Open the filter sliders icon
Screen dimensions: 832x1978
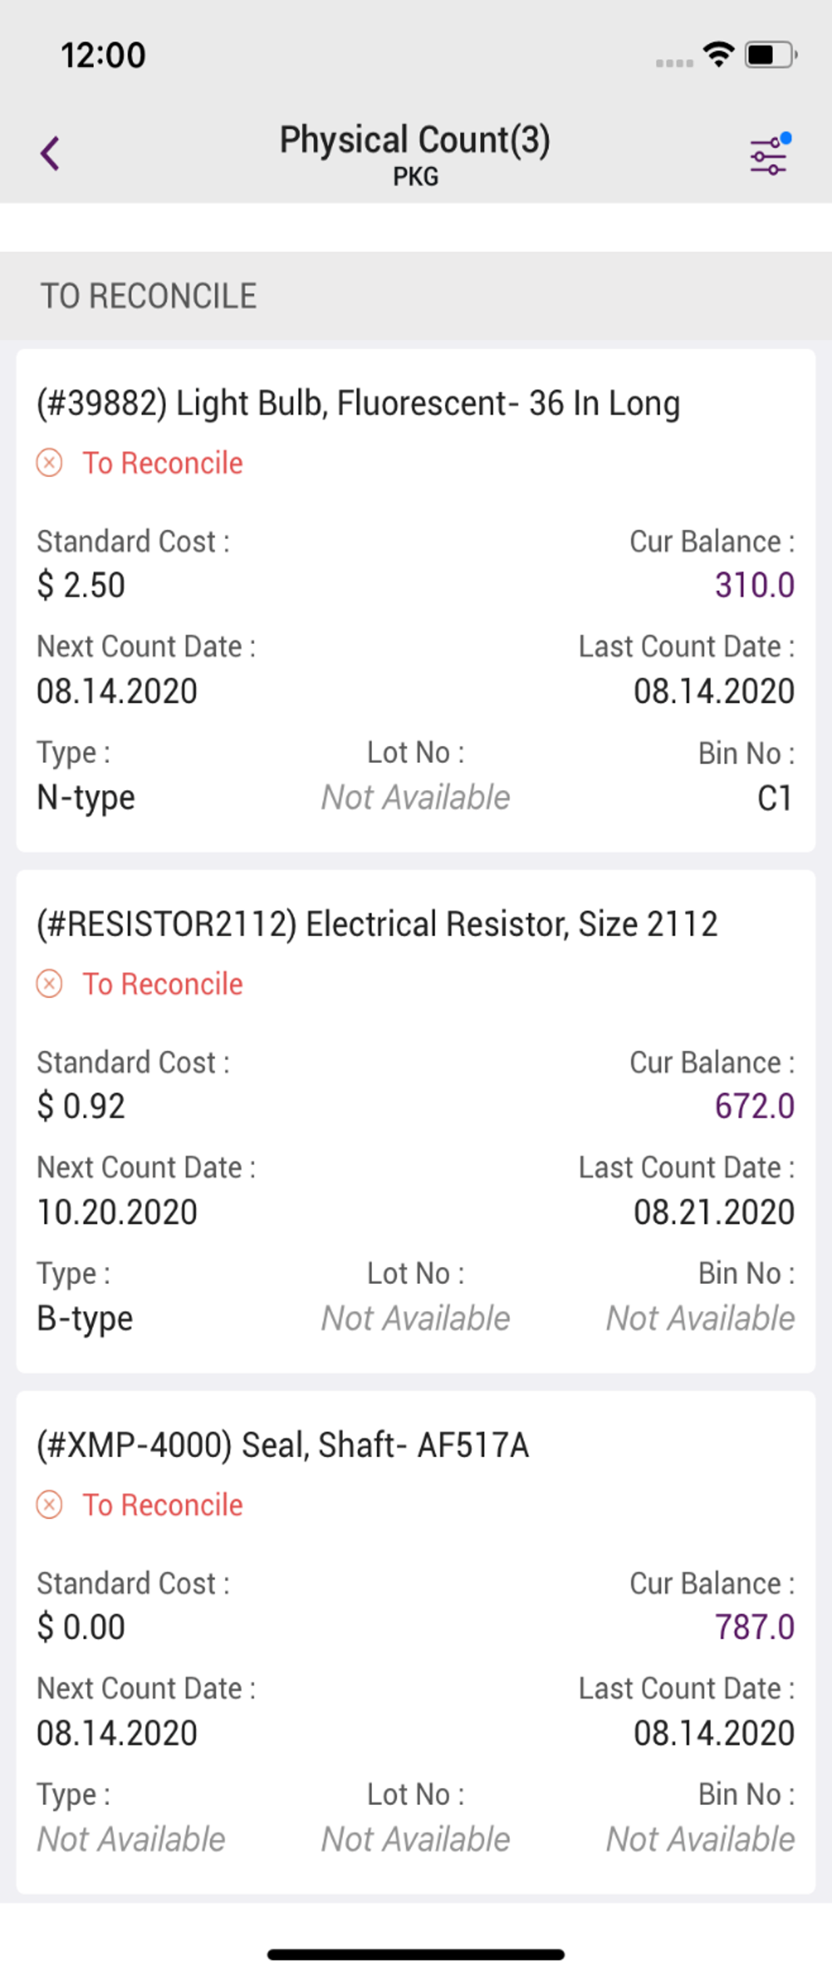pos(770,153)
